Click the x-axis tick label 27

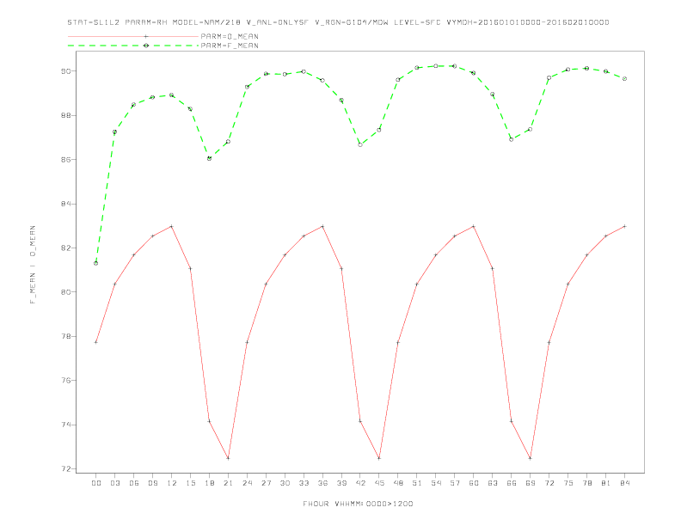(266, 483)
